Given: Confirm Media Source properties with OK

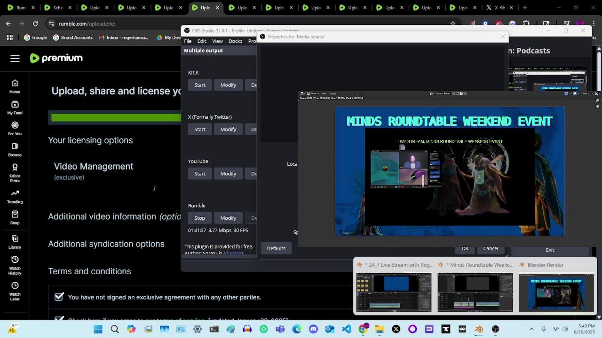Looking at the screenshot, I should click(465, 248).
